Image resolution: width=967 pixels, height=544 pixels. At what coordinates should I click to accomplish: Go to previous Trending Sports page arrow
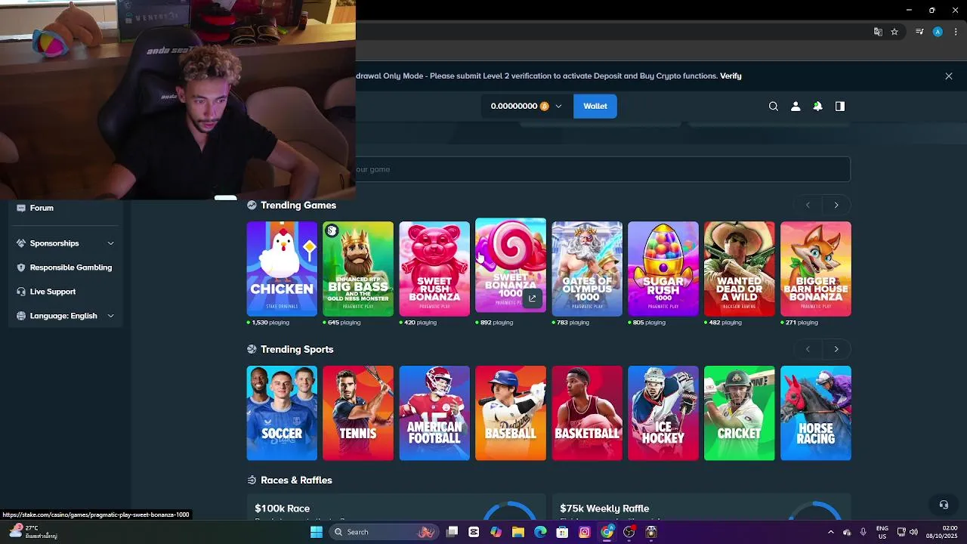(808, 349)
